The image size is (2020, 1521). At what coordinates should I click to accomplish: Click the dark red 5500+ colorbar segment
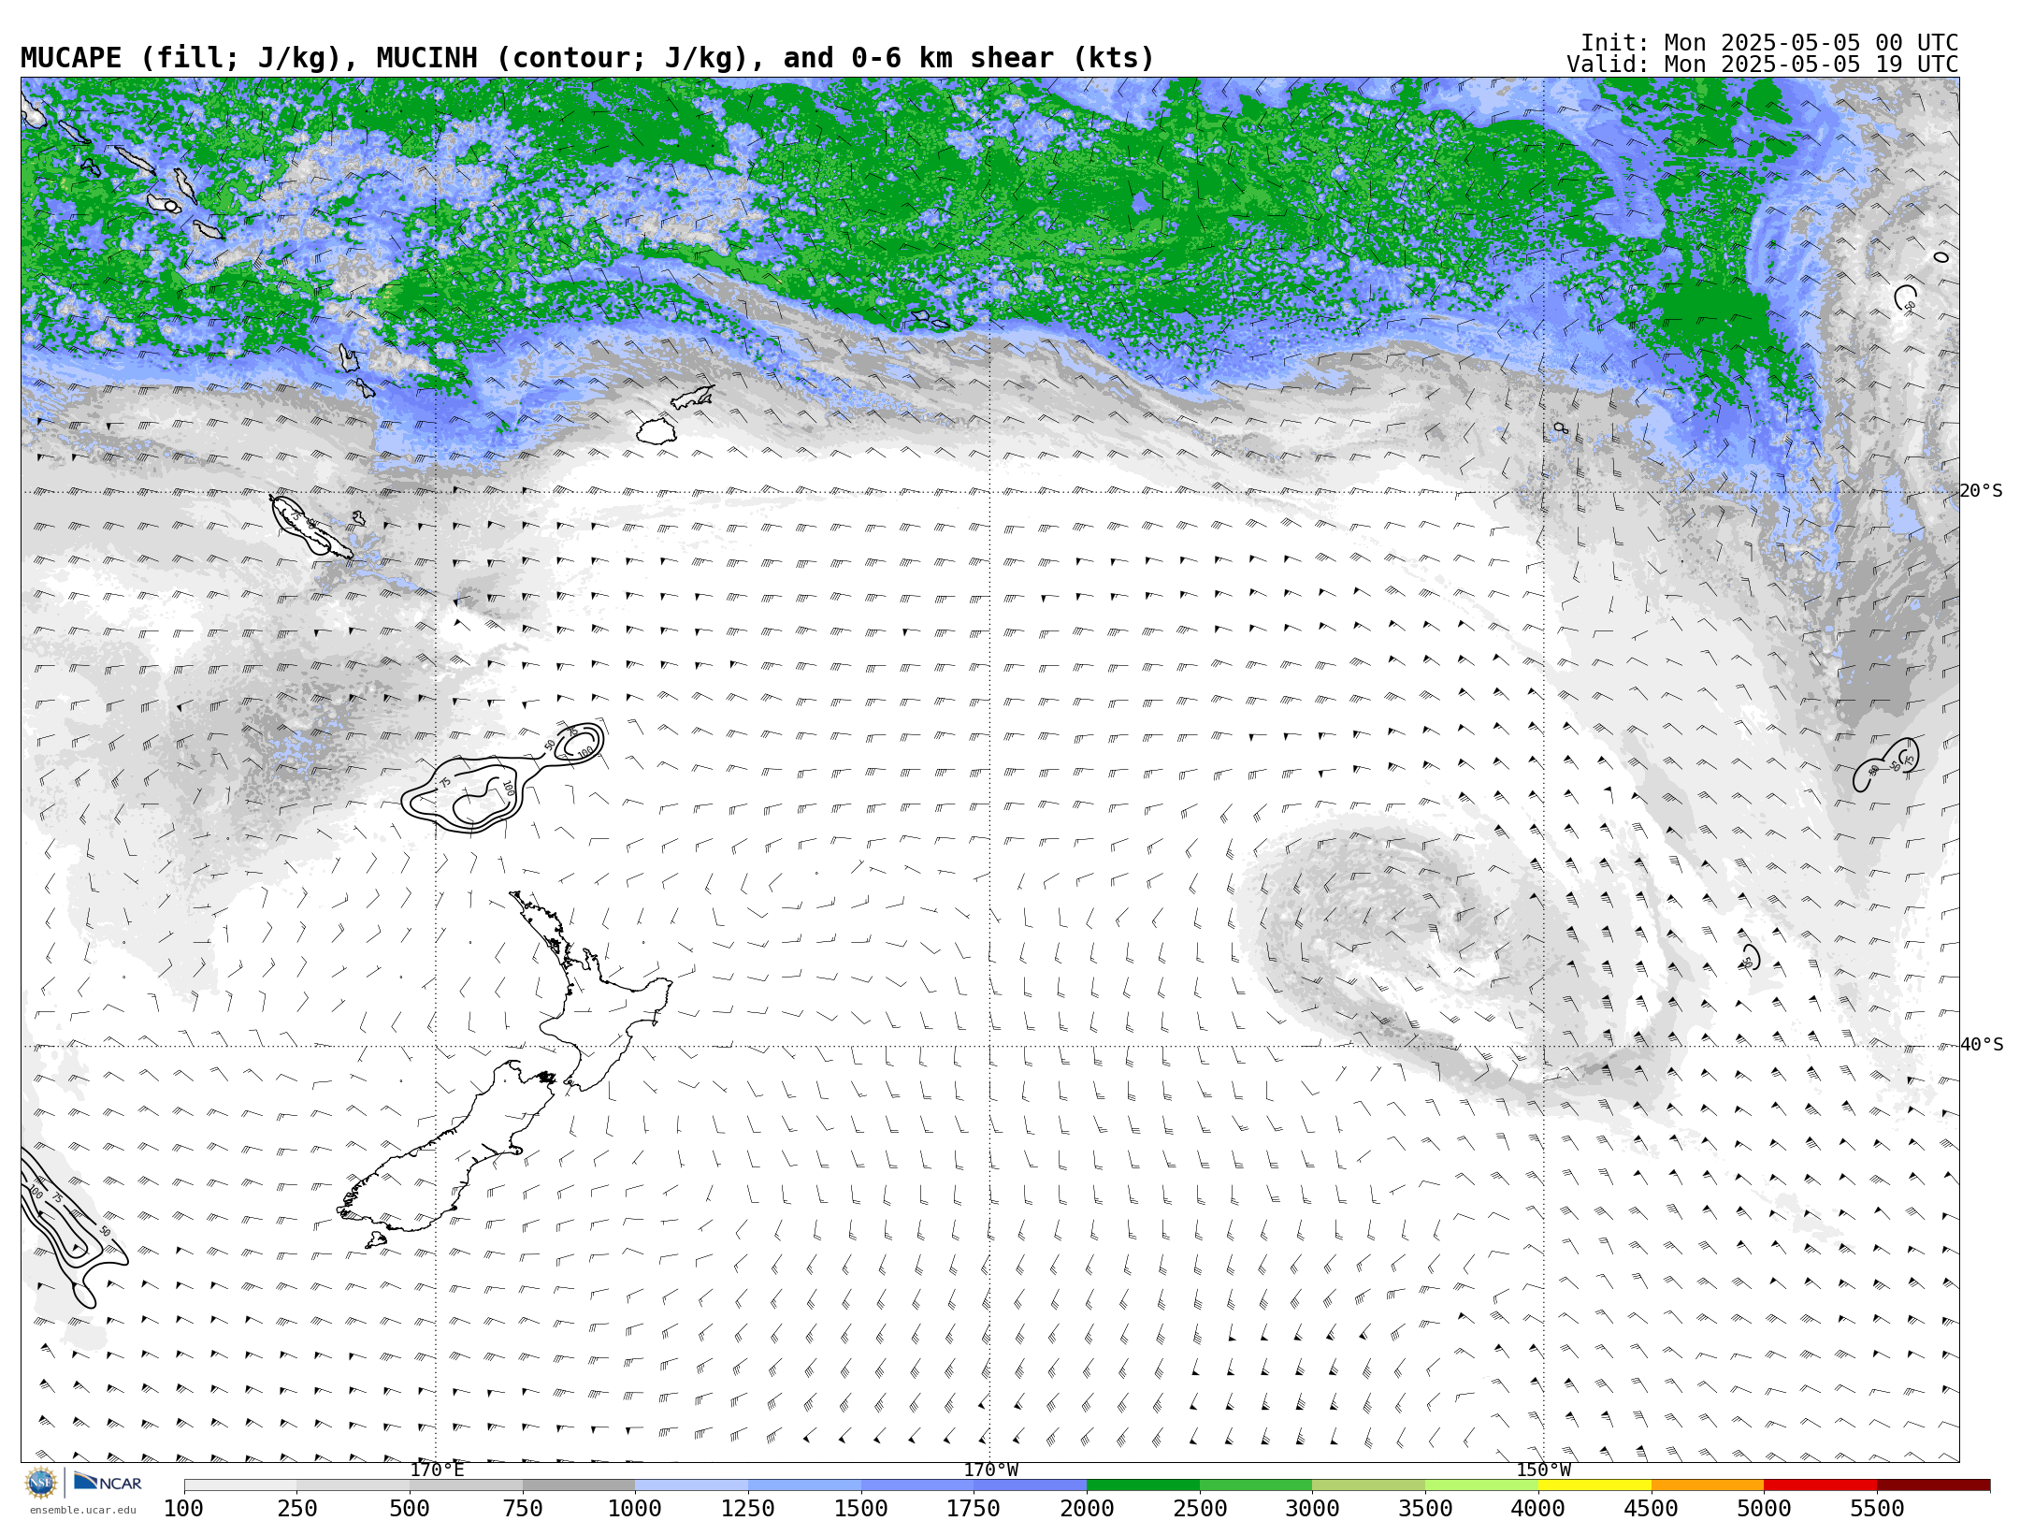tap(1933, 1485)
